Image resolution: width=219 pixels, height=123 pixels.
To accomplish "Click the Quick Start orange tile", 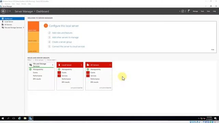I will click(34, 26).
